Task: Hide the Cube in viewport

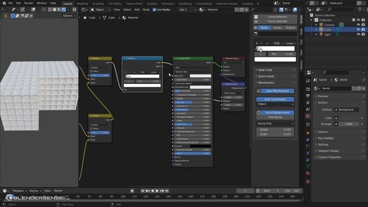Action: [x=358, y=29]
